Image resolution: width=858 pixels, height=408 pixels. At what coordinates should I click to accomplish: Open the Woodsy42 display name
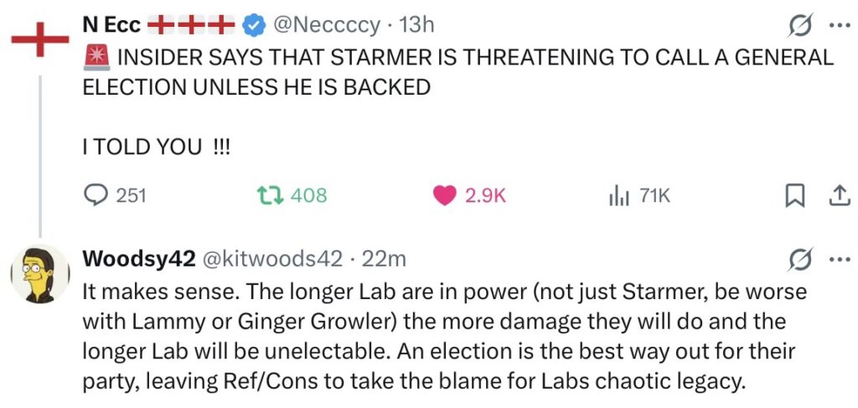click(138, 260)
